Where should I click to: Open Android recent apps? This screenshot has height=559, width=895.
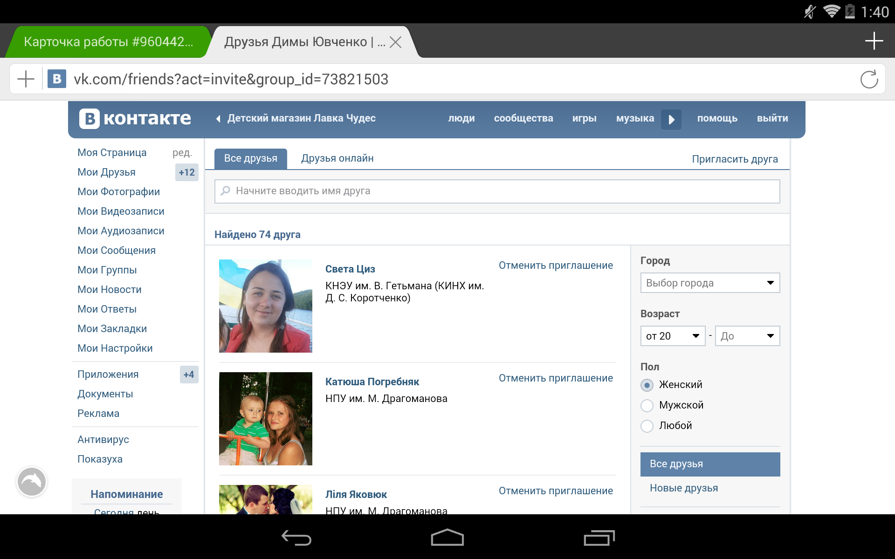599,538
